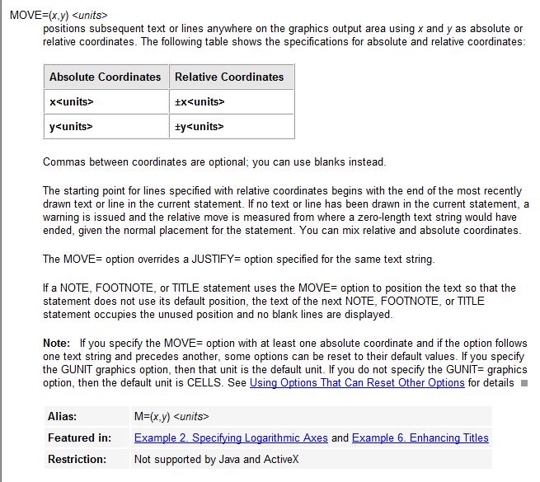Click the bold Note: label
Image resolution: width=540 pixels, height=482 pixels.
click(x=56, y=343)
